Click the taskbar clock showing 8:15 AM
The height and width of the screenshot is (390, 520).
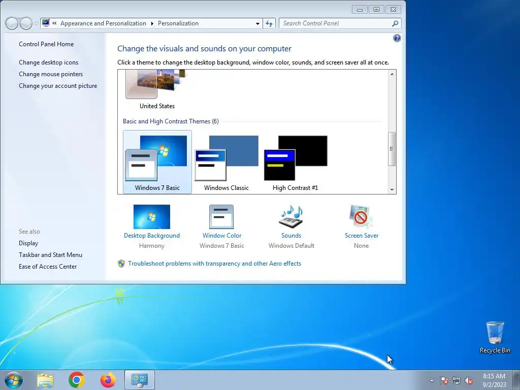494,380
